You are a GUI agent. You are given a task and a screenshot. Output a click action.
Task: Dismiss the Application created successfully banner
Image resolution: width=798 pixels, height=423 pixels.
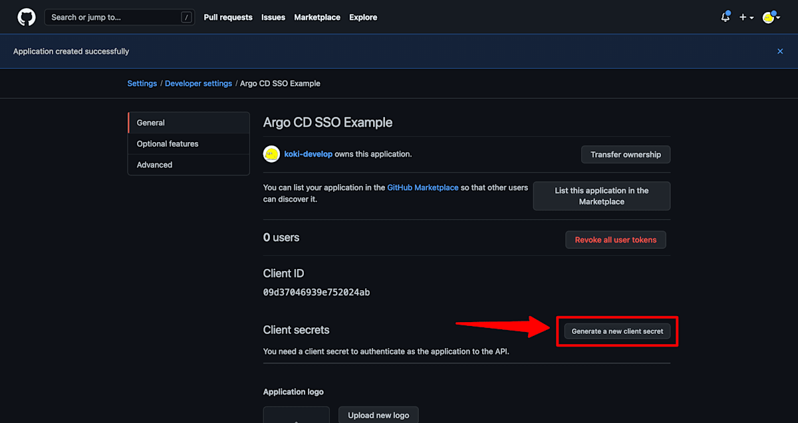pyautogui.click(x=780, y=51)
